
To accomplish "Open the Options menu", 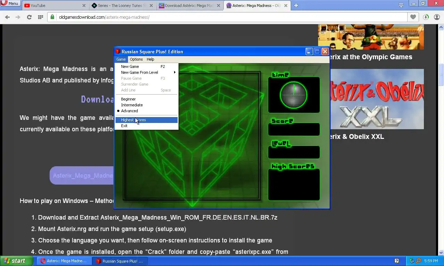I will coord(136,59).
